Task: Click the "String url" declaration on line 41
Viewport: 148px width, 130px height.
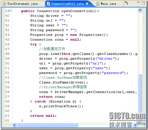Action: pos(48,20)
